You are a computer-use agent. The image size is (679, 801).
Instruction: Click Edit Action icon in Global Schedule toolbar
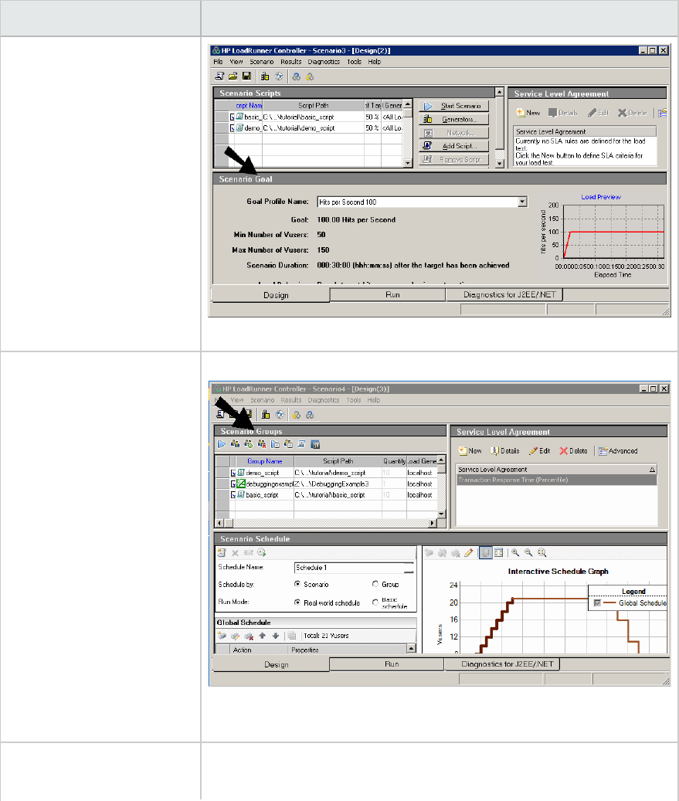(x=235, y=636)
